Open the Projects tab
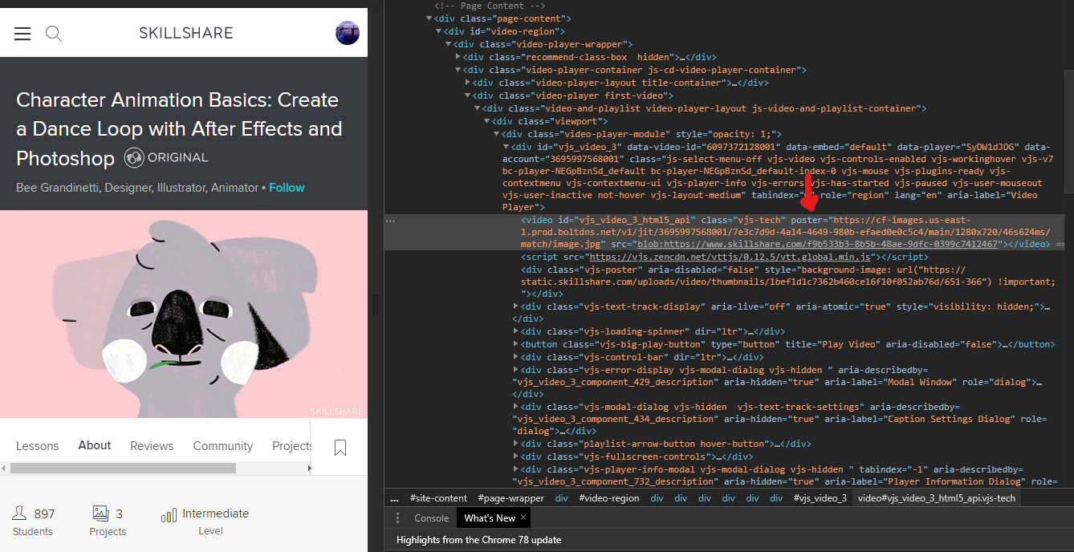Viewport: 1074px width, 552px height. pos(292,446)
